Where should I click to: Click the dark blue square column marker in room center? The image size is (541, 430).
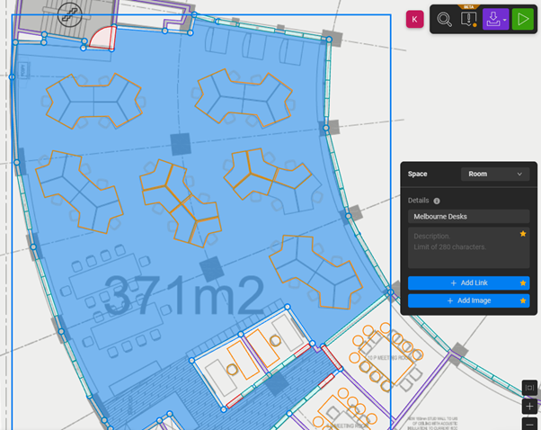(181, 144)
